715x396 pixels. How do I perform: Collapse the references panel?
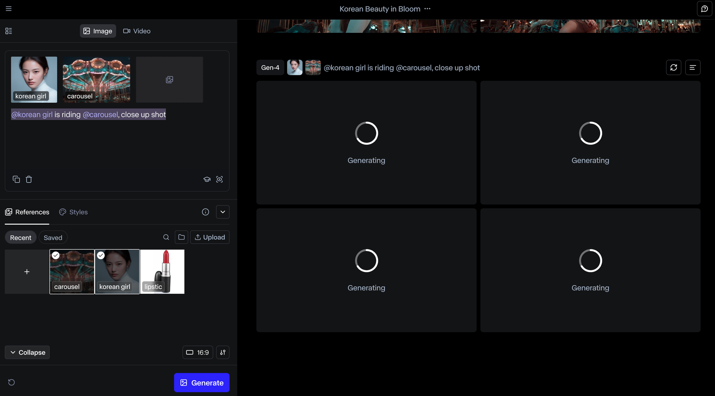[x=27, y=352]
